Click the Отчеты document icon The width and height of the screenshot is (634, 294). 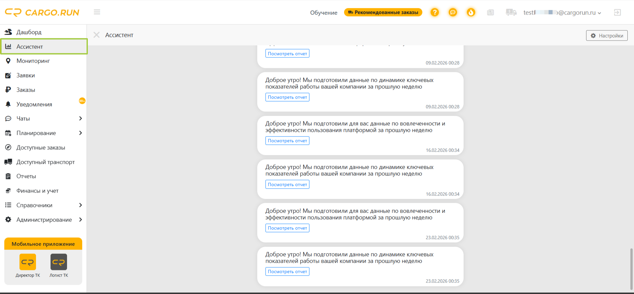click(x=8, y=176)
